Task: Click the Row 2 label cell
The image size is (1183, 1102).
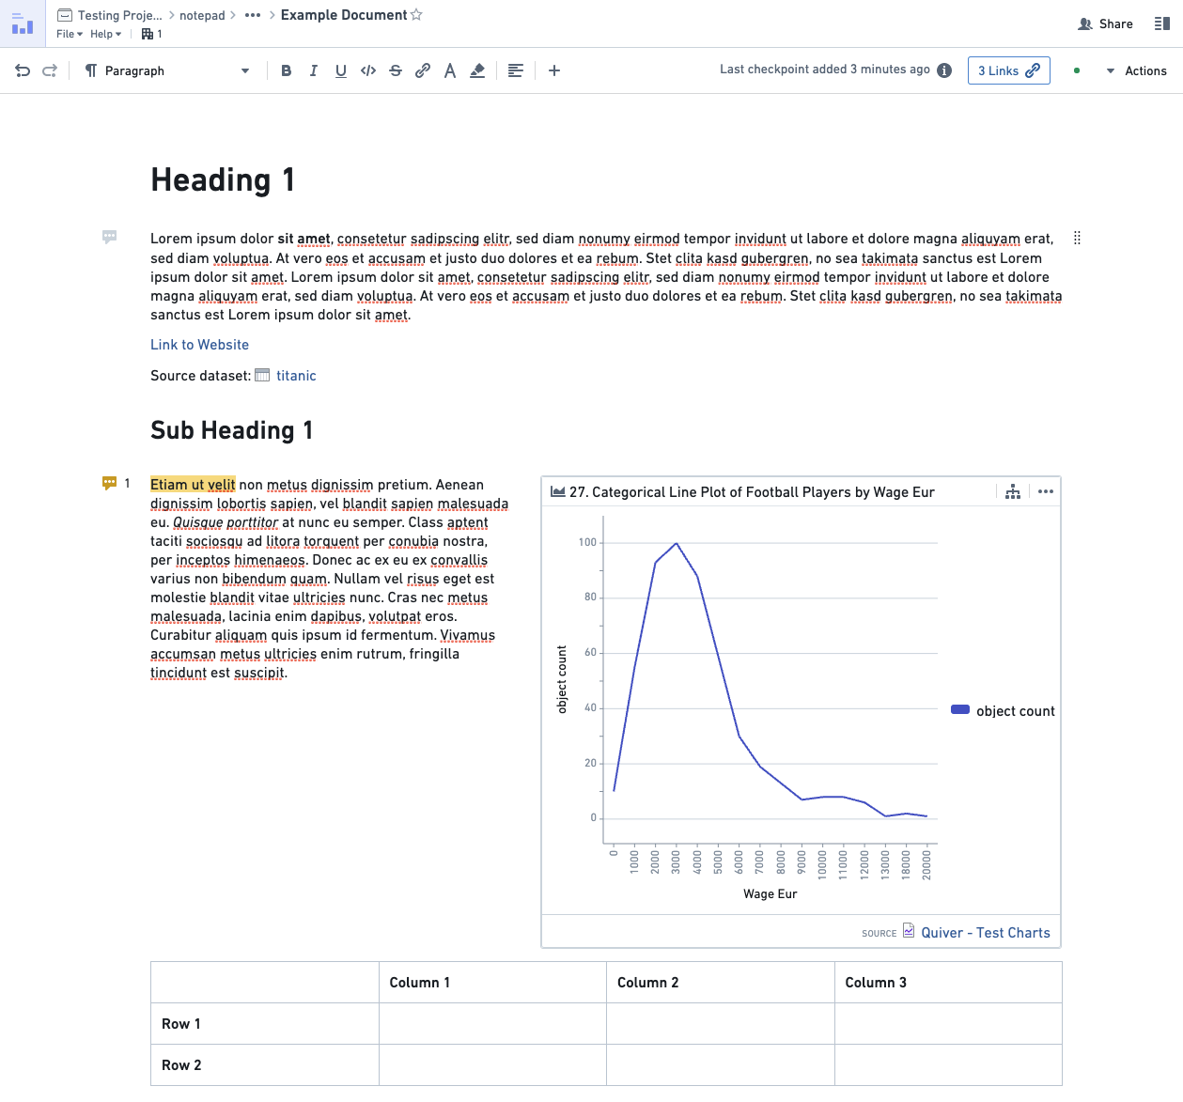Action: click(265, 1065)
